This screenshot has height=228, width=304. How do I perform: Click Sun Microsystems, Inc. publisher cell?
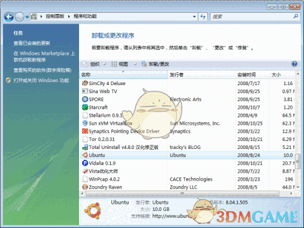[x=195, y=123]
